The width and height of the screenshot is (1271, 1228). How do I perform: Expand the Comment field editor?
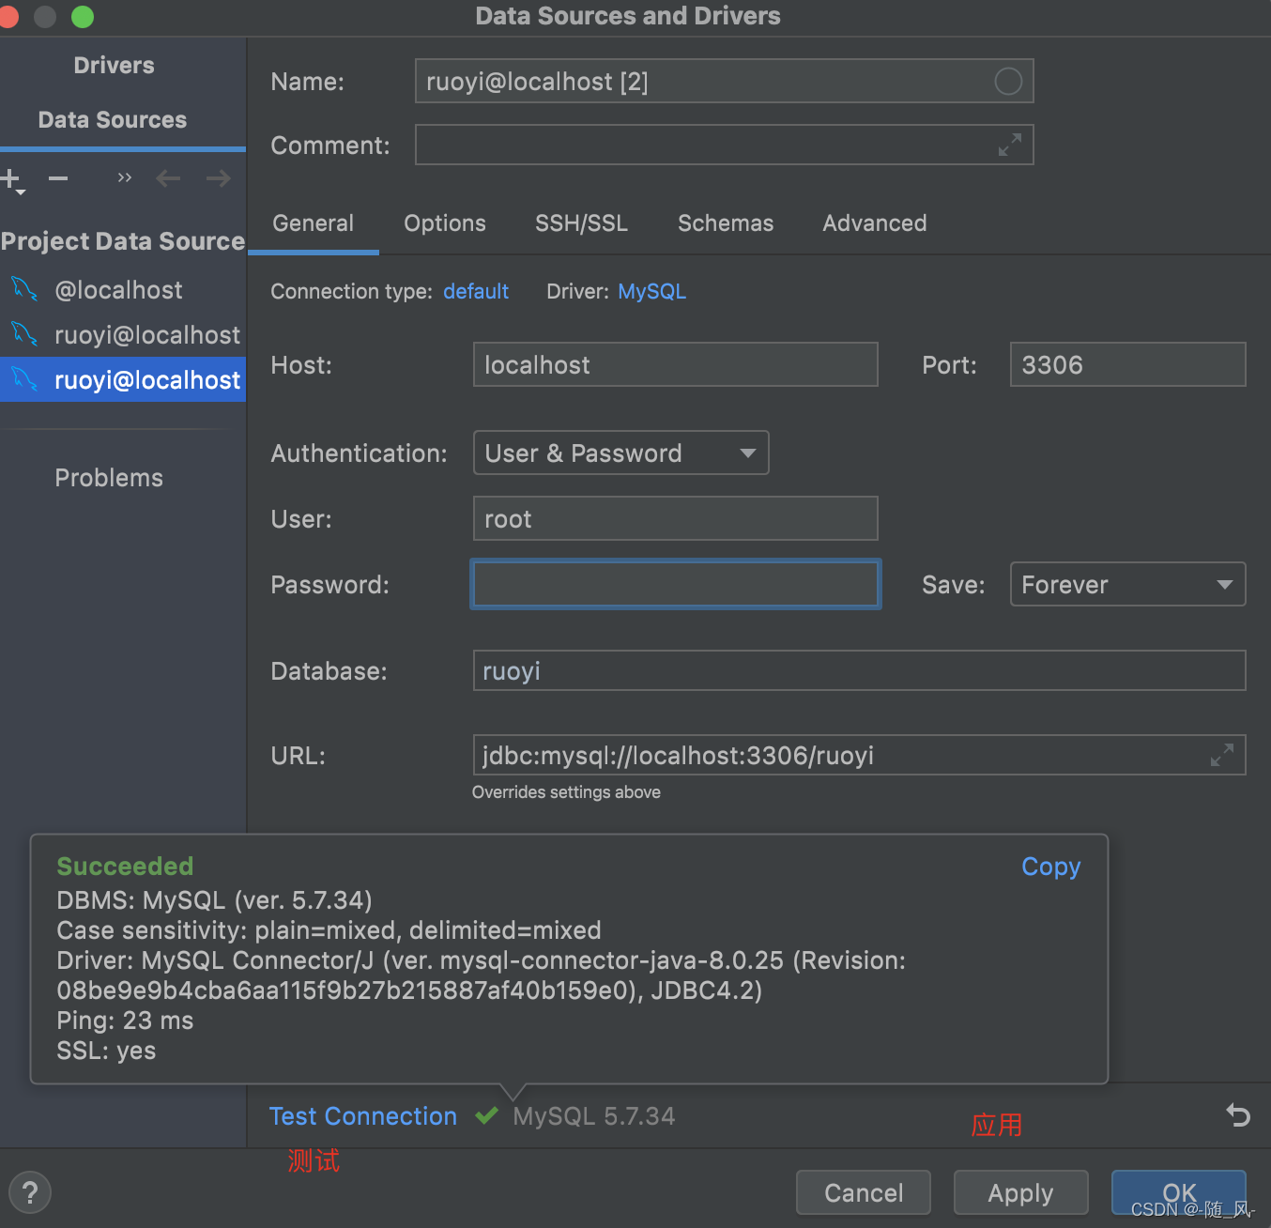[x=1009, y=145]
